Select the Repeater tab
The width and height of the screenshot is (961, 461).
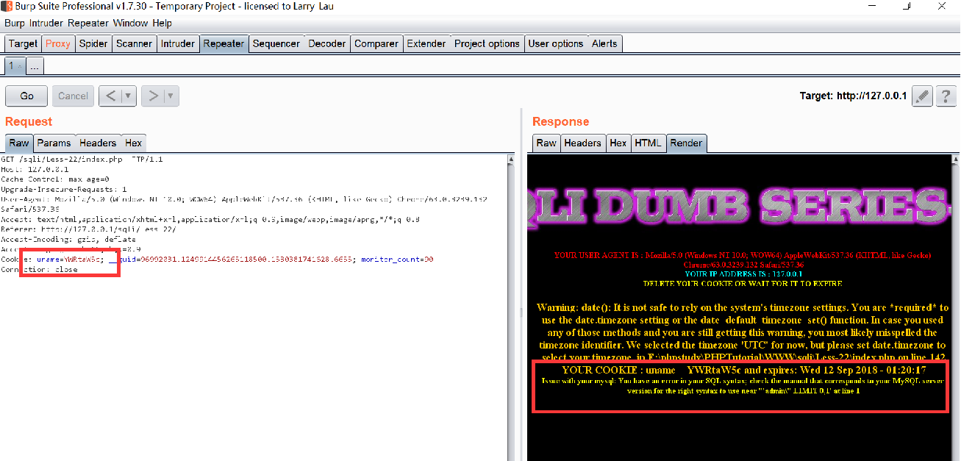tap(224, 43)
